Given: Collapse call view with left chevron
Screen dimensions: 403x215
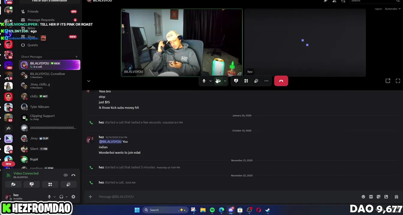Looking at the screenshot, I should click(88, 81).
